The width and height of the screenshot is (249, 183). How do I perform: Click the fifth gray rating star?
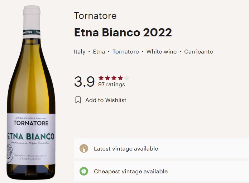127,78
